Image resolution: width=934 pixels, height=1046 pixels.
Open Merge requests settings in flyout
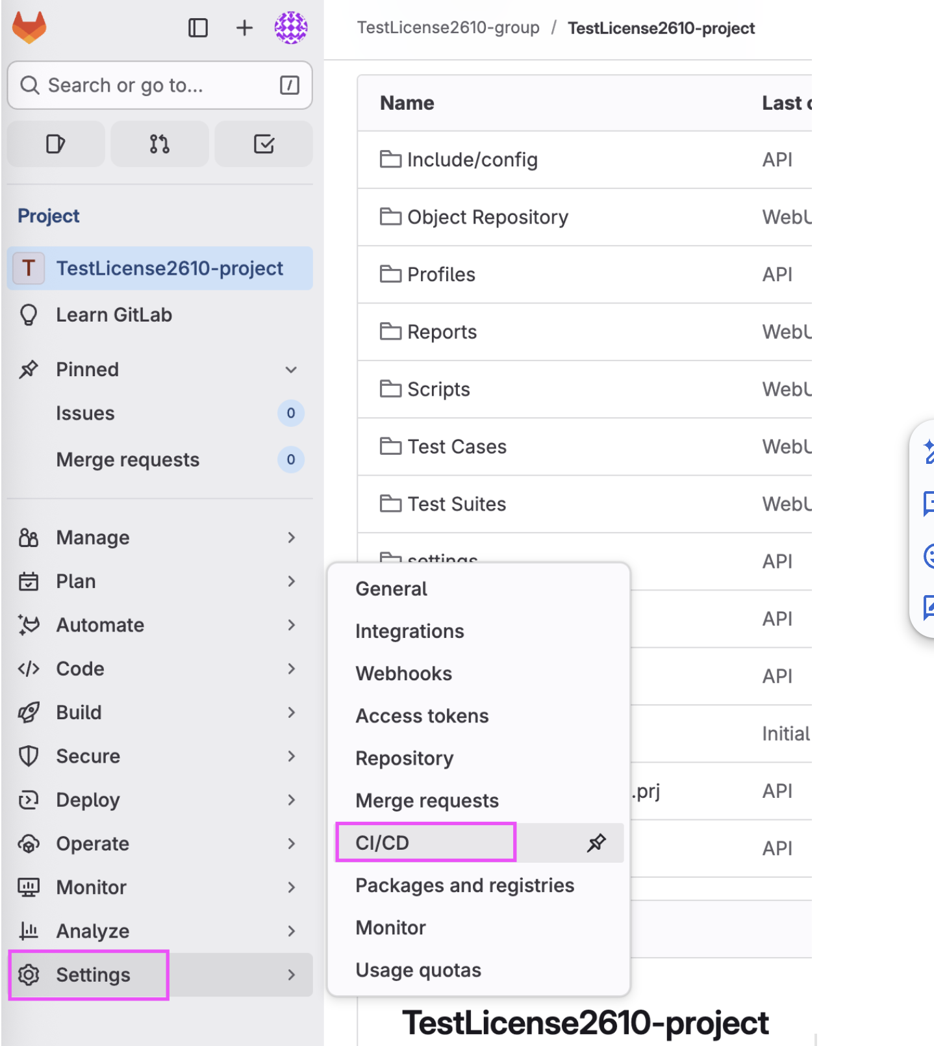(479, 800)
